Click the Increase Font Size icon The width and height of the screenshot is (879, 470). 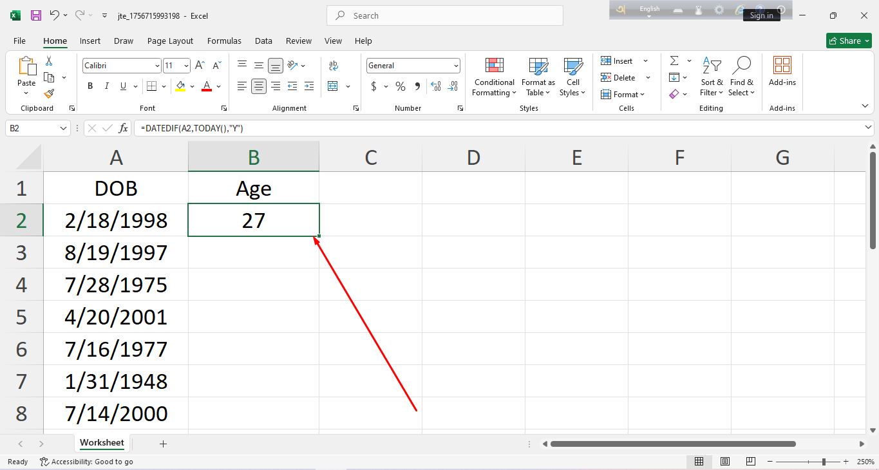click(x=200, y=66)
